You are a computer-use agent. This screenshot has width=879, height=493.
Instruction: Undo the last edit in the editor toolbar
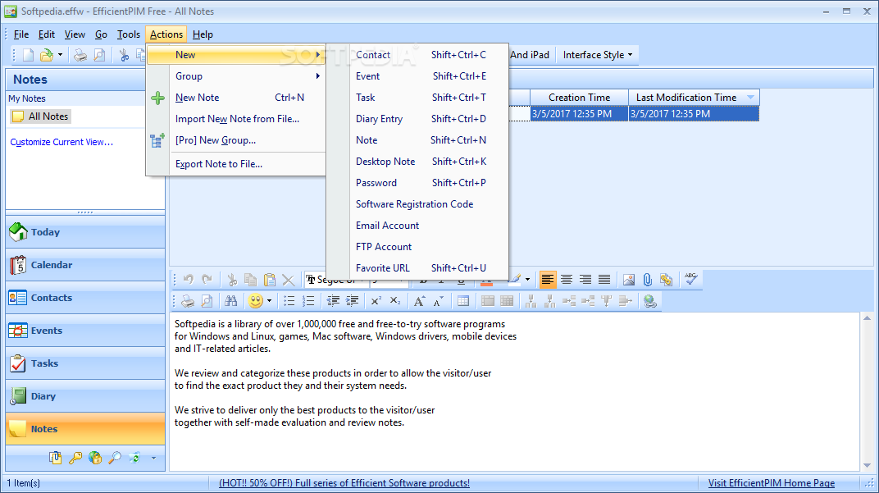click(189, 279)
